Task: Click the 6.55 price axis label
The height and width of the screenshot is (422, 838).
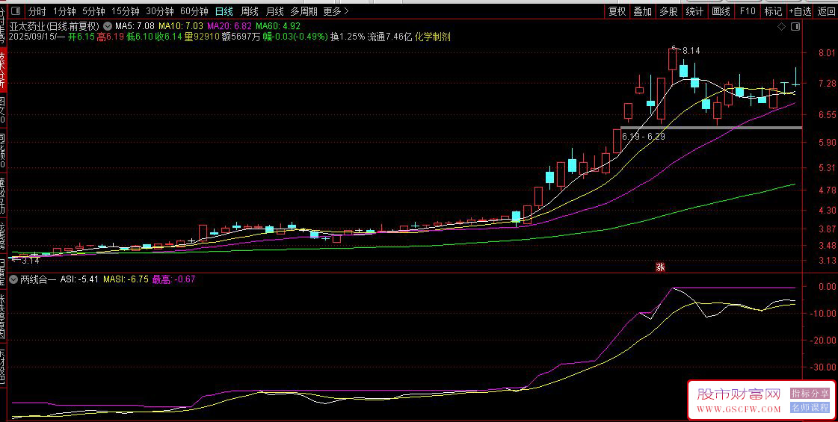Action: point(826,114)
